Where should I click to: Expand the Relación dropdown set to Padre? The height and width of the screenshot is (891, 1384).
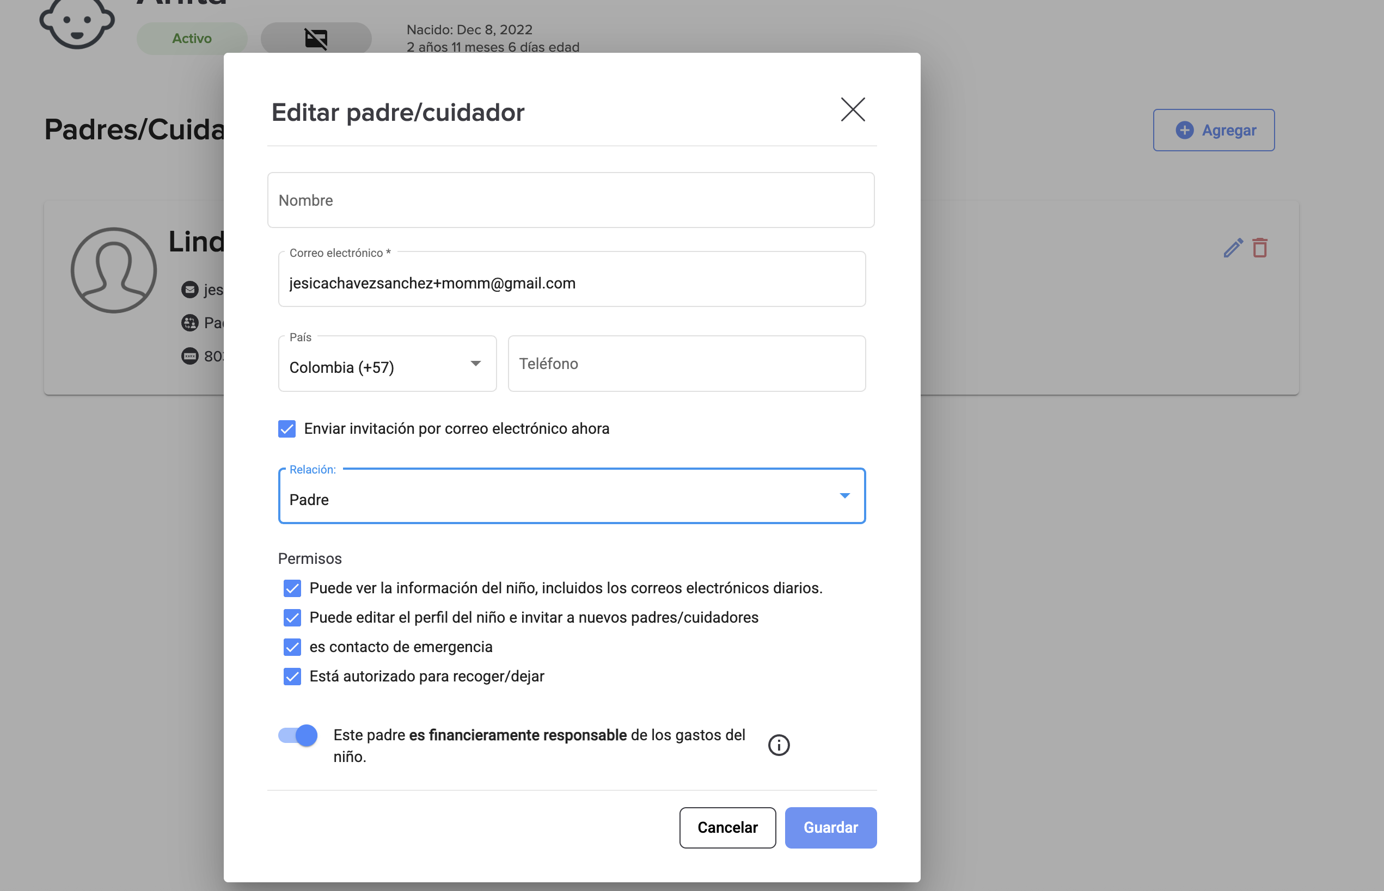click(571, 496)
